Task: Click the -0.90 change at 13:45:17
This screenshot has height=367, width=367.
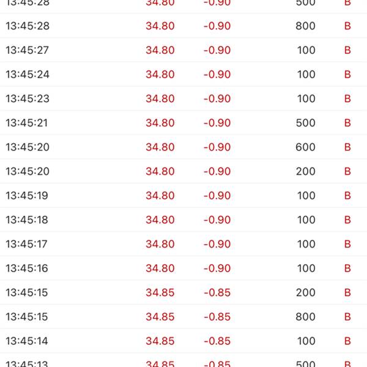Action: 217,244
